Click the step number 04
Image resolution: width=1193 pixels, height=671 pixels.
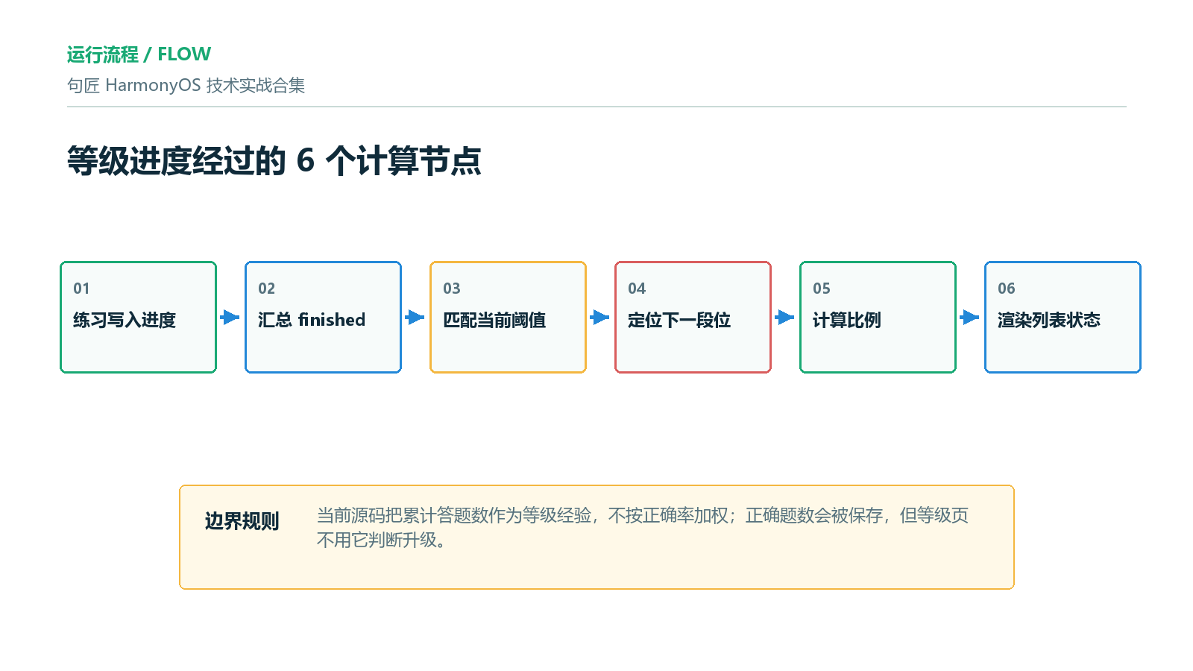pos(636,289)
